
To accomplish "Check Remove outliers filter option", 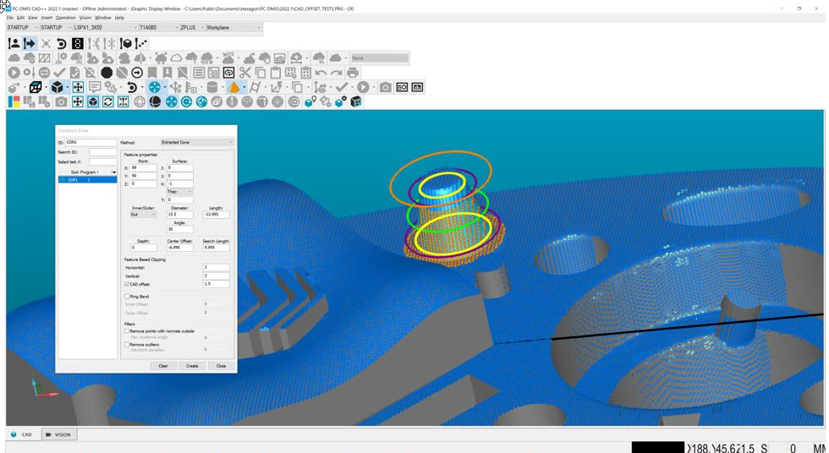I will tap(127, 345).
